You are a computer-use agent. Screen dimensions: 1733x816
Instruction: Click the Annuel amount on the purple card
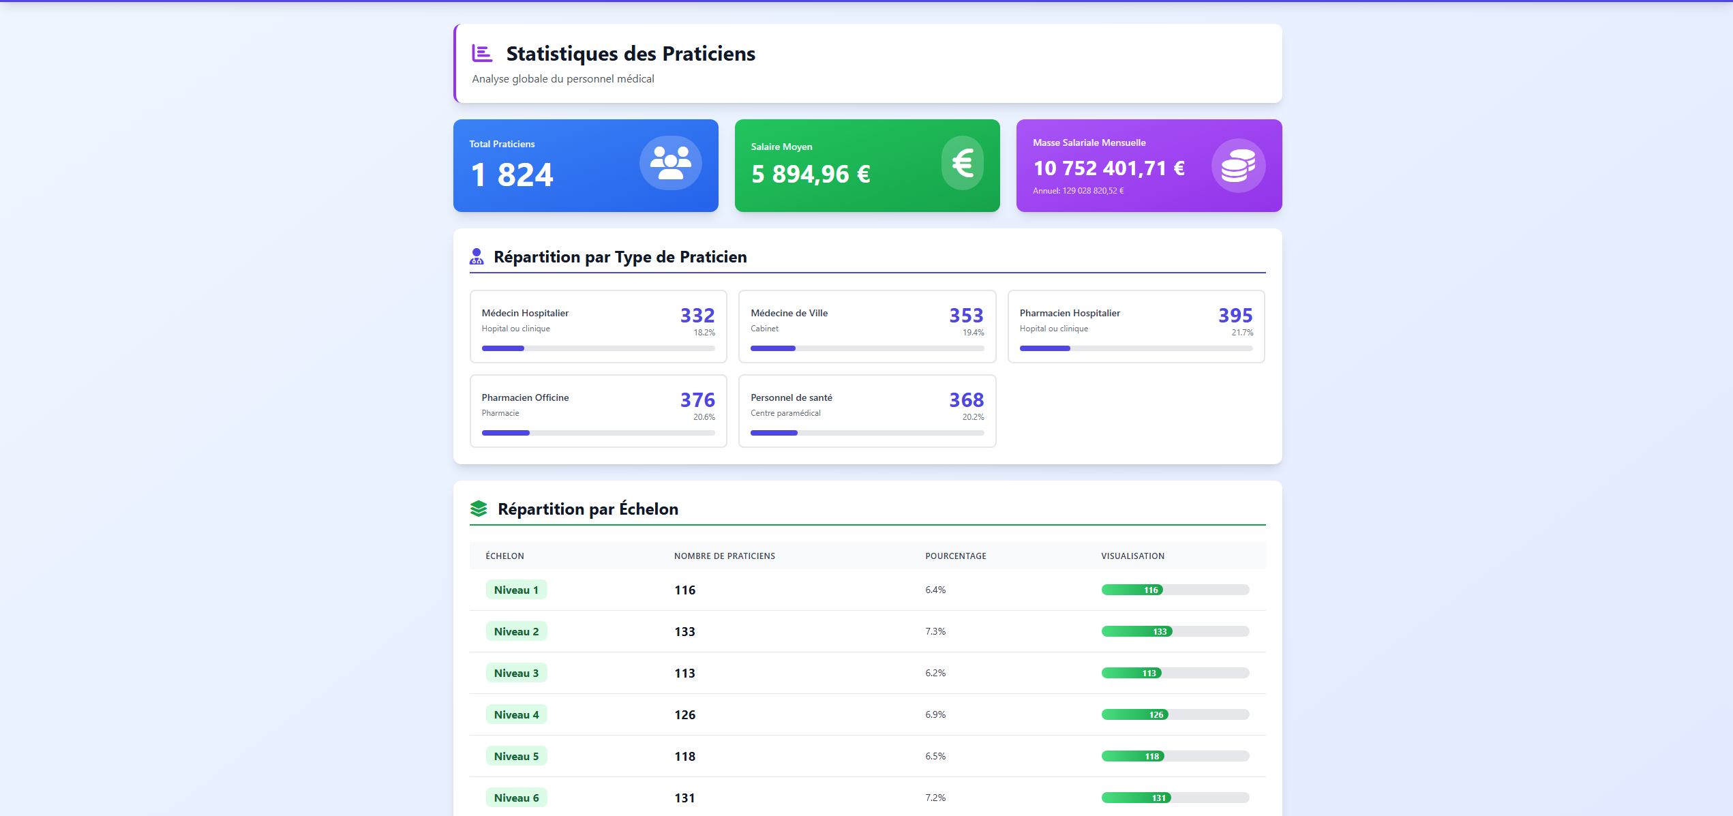click(x=1077, y=191)
